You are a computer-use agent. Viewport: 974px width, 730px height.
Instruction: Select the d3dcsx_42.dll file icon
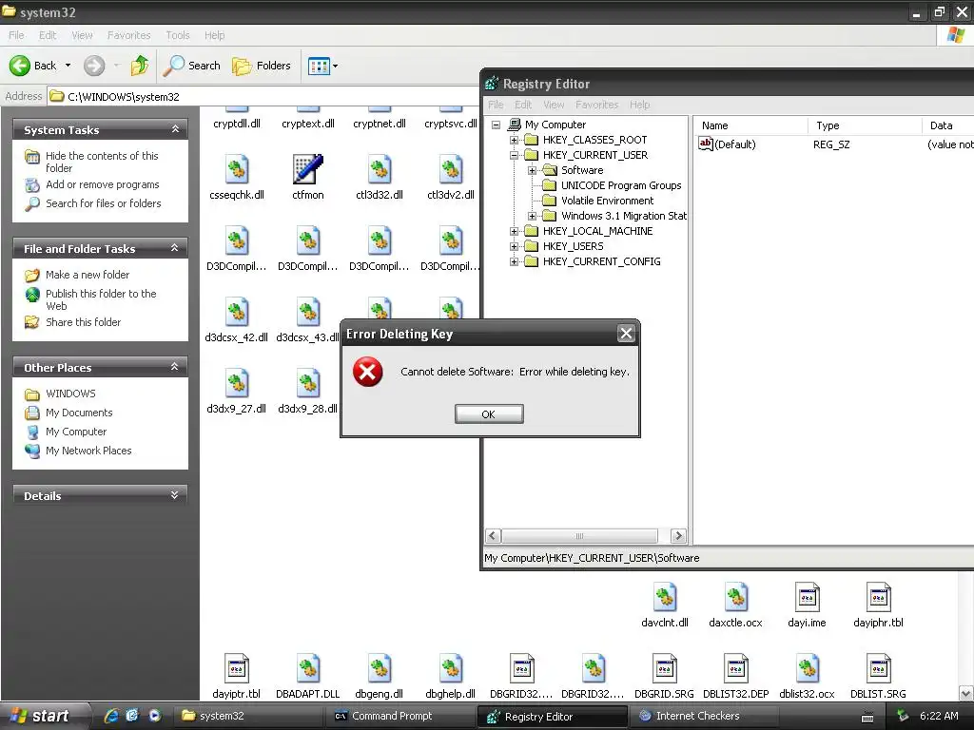click(237, 312)
